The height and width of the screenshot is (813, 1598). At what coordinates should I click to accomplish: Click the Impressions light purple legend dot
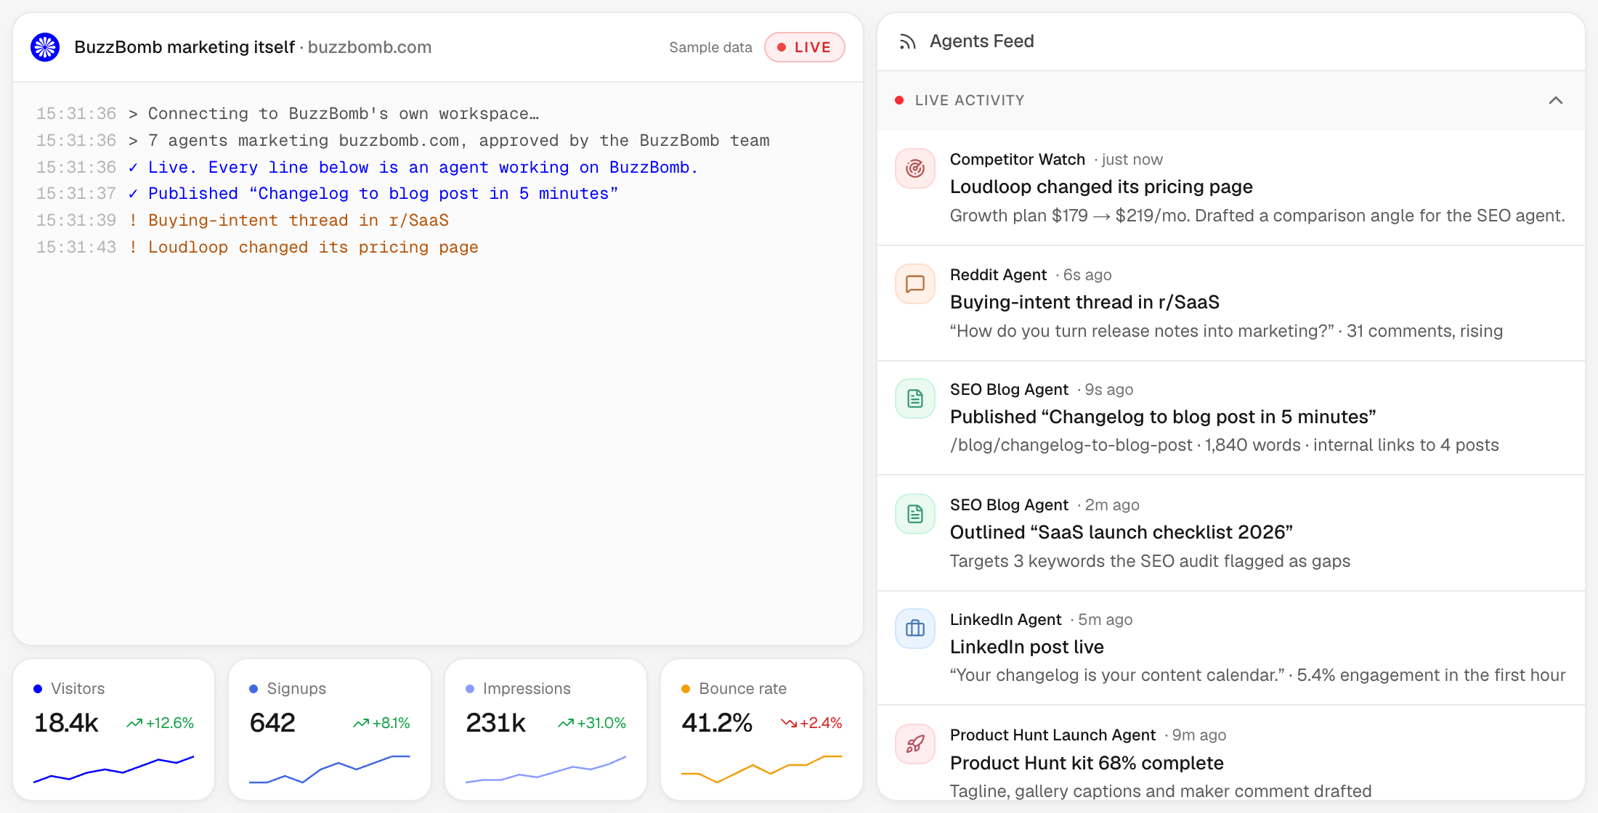tap(470, 689)
